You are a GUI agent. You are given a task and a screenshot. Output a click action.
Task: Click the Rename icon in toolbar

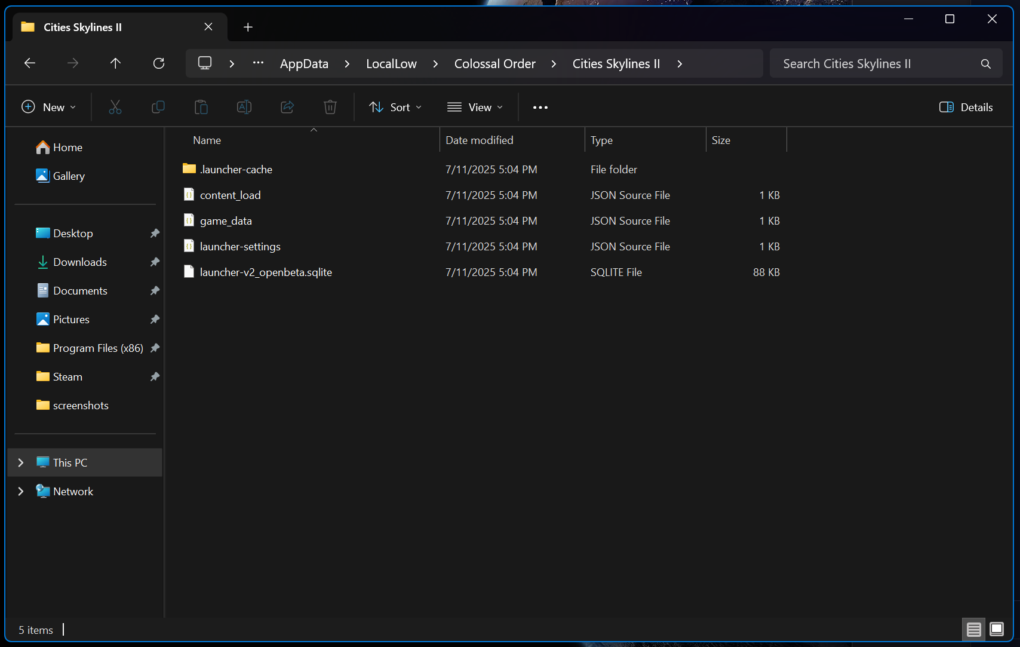point(244,108)
